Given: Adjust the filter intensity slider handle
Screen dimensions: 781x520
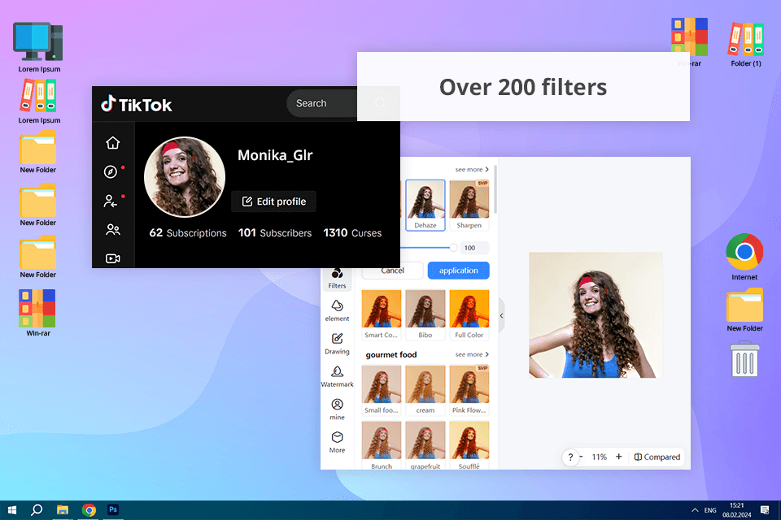Looking at the screenshot, I should pos(453,247).
